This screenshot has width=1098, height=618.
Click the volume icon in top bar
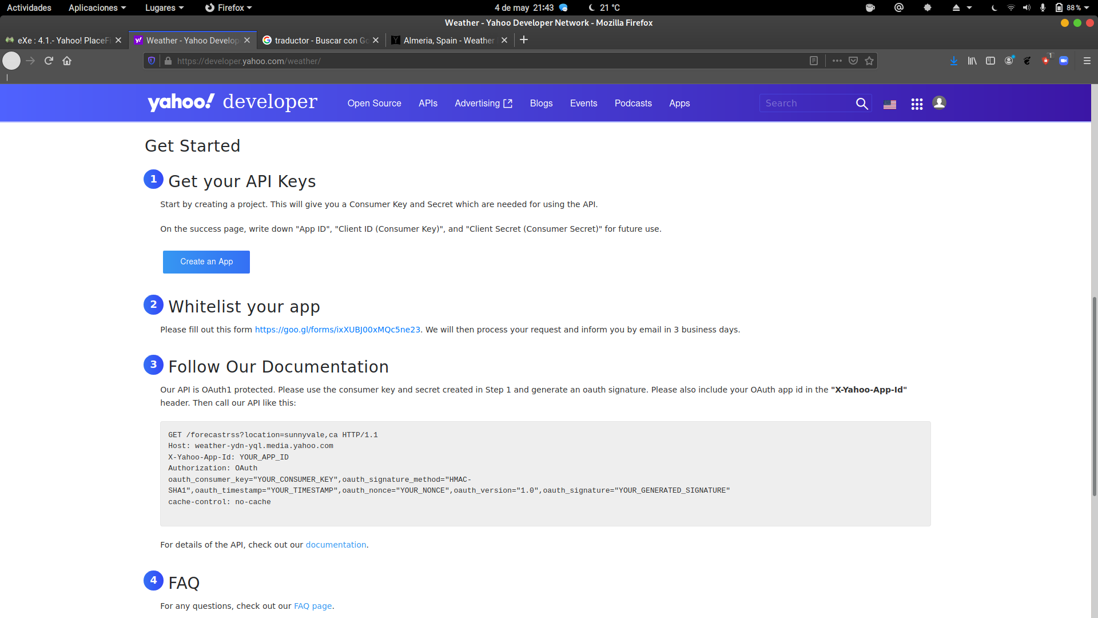(1027, 8)
